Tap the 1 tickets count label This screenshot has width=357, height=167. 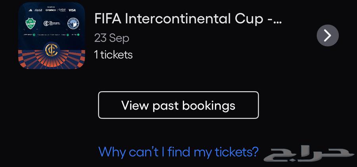(113, 54)
